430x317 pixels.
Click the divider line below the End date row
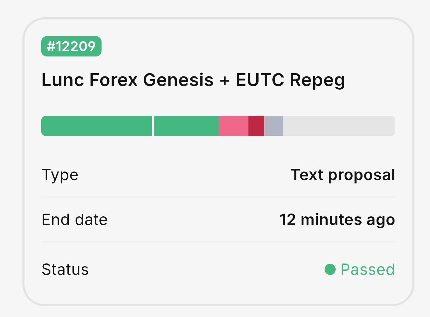click(218, 242)
